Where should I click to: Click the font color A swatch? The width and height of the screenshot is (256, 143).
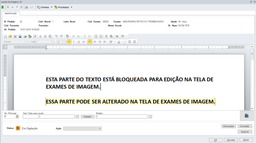point(119,42)
